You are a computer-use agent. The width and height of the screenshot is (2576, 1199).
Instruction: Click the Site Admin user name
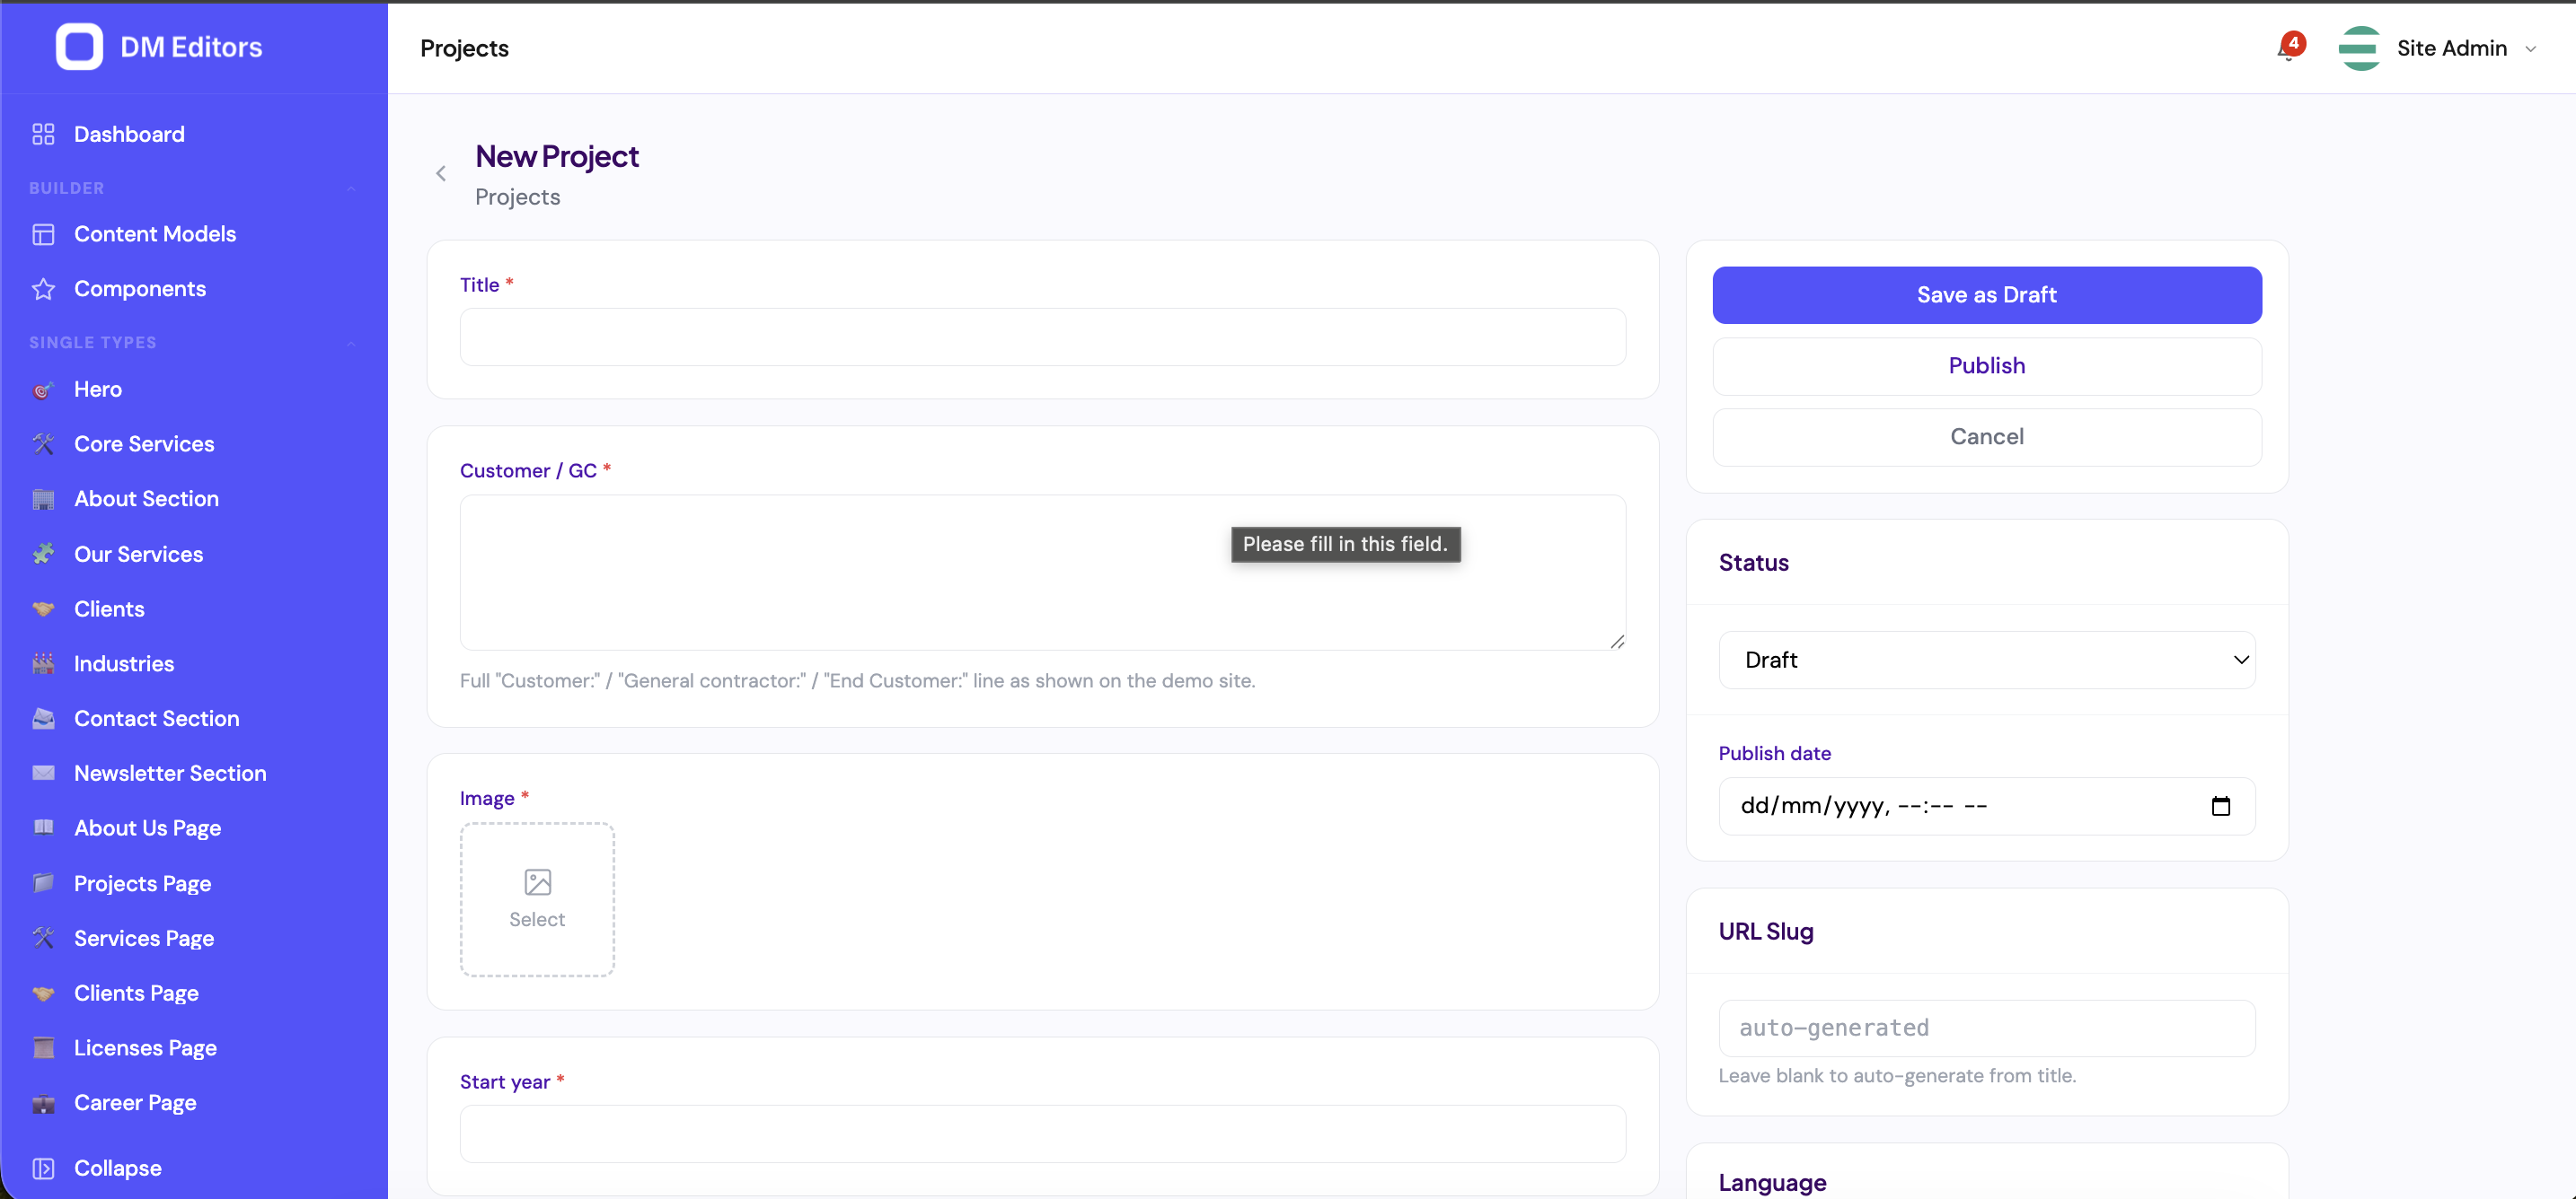[x=2451, y=48]
